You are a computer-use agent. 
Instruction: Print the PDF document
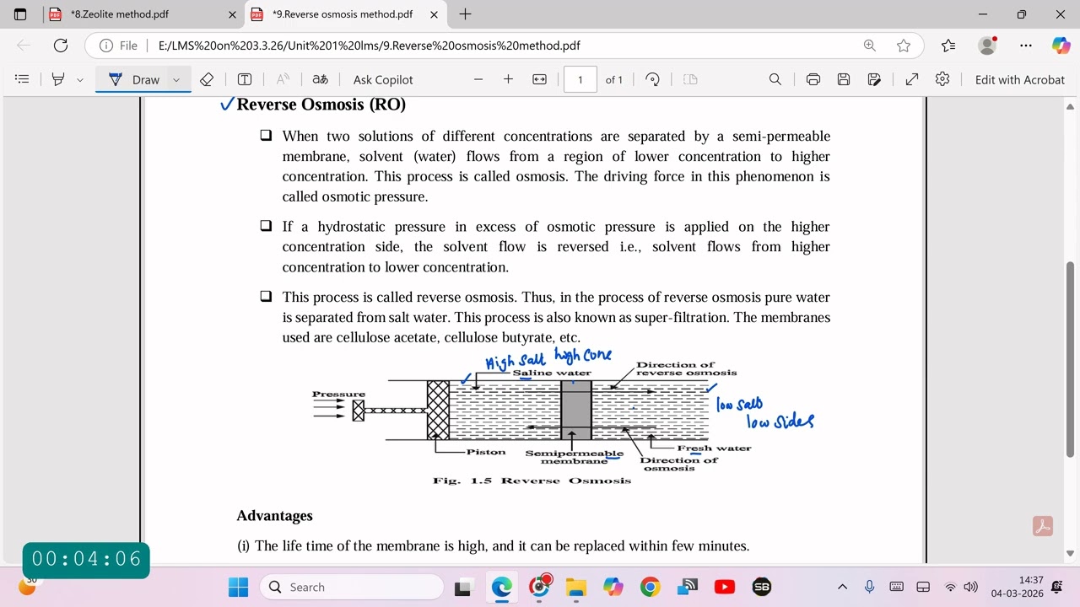tap(813, 79)
